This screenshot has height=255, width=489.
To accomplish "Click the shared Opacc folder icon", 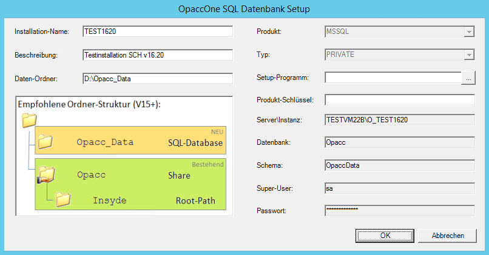I will pos(46,174).
